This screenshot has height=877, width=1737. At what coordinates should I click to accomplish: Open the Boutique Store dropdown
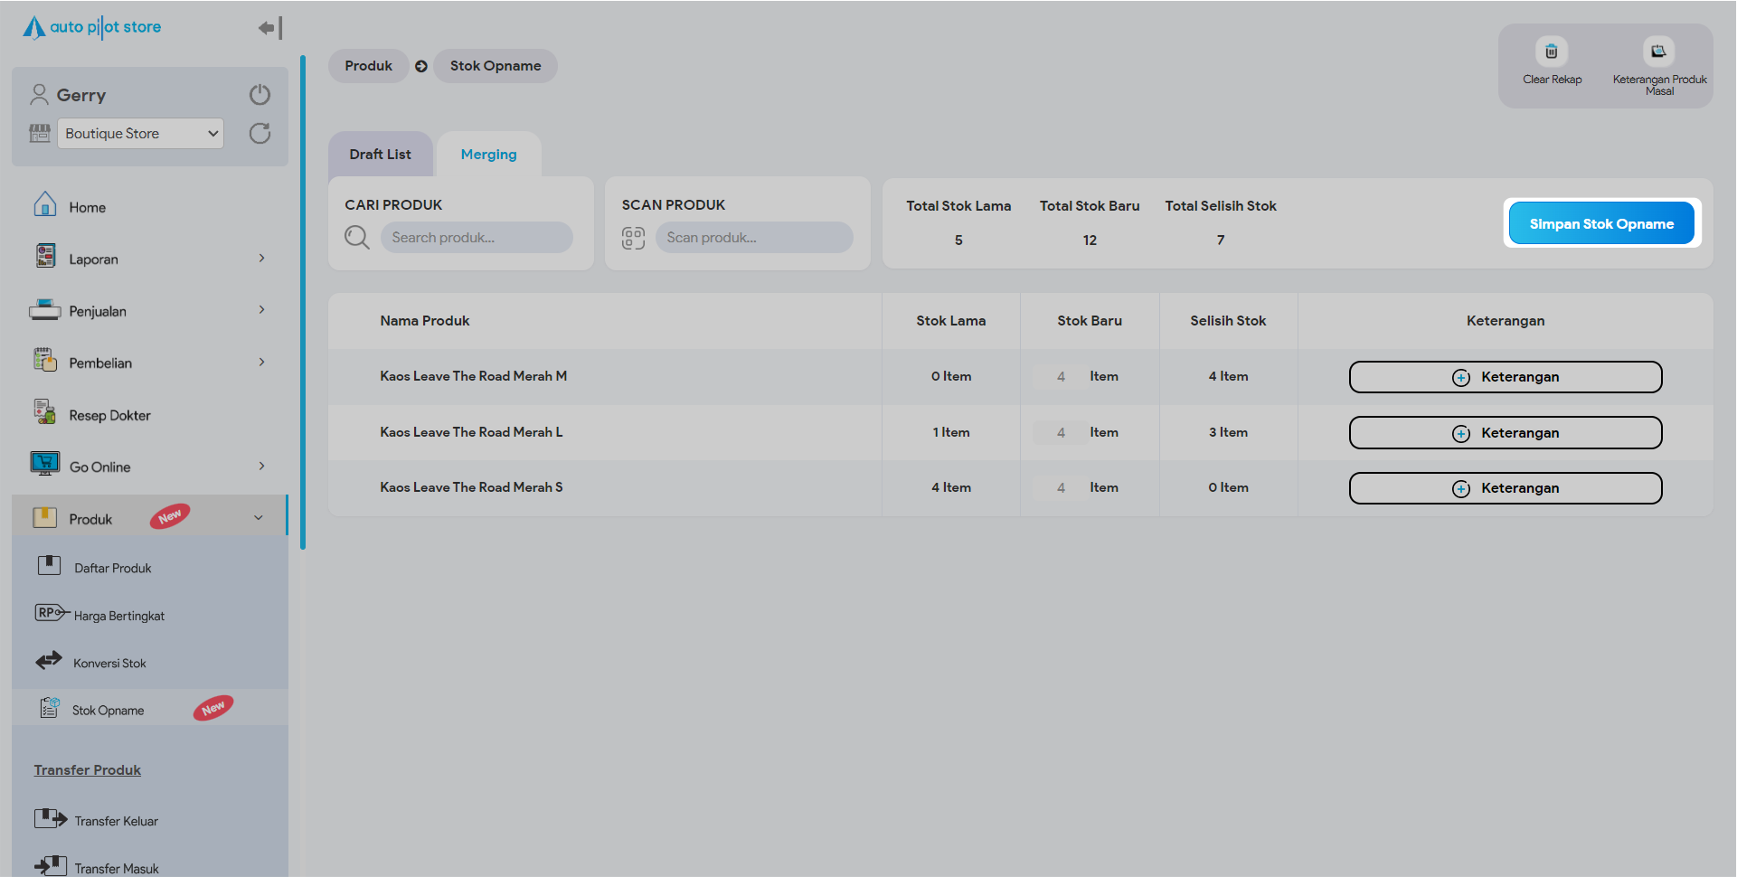coord(141,134)
